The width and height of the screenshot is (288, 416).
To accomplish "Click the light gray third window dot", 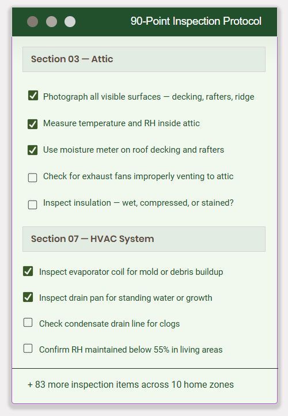I will pos(70,21).
